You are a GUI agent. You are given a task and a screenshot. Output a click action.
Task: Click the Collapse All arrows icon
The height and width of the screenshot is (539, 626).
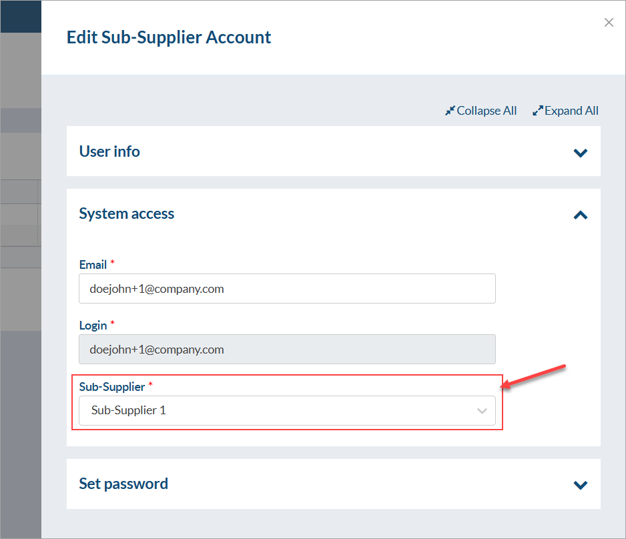click(450, 111)
